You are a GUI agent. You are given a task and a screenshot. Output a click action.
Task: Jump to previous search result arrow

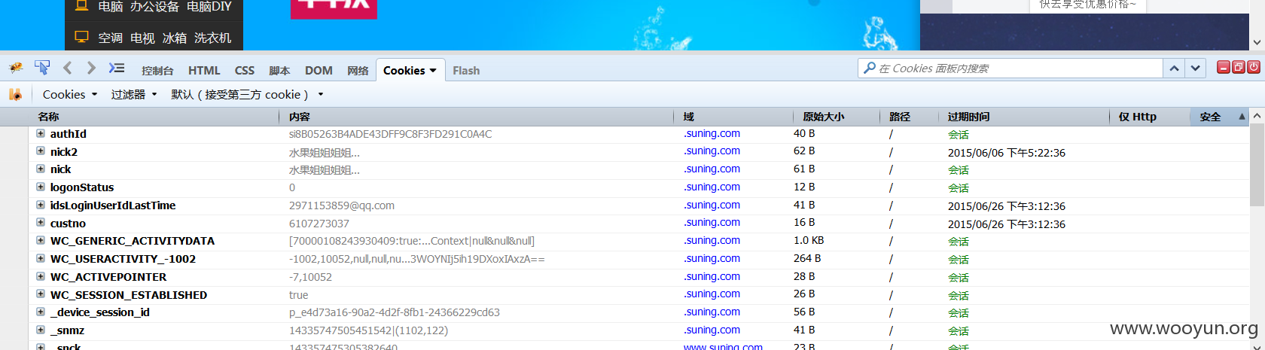coord(1174,68)
